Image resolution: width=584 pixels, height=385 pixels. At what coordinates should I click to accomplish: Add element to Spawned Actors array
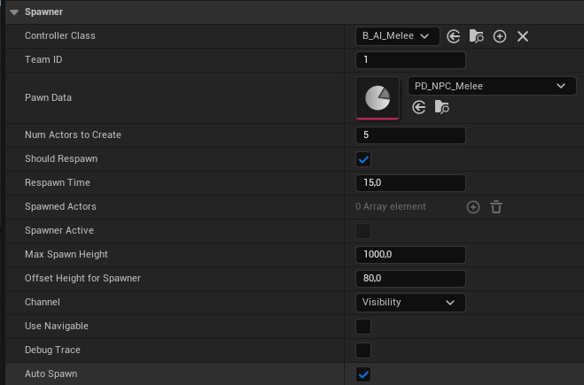473,207
